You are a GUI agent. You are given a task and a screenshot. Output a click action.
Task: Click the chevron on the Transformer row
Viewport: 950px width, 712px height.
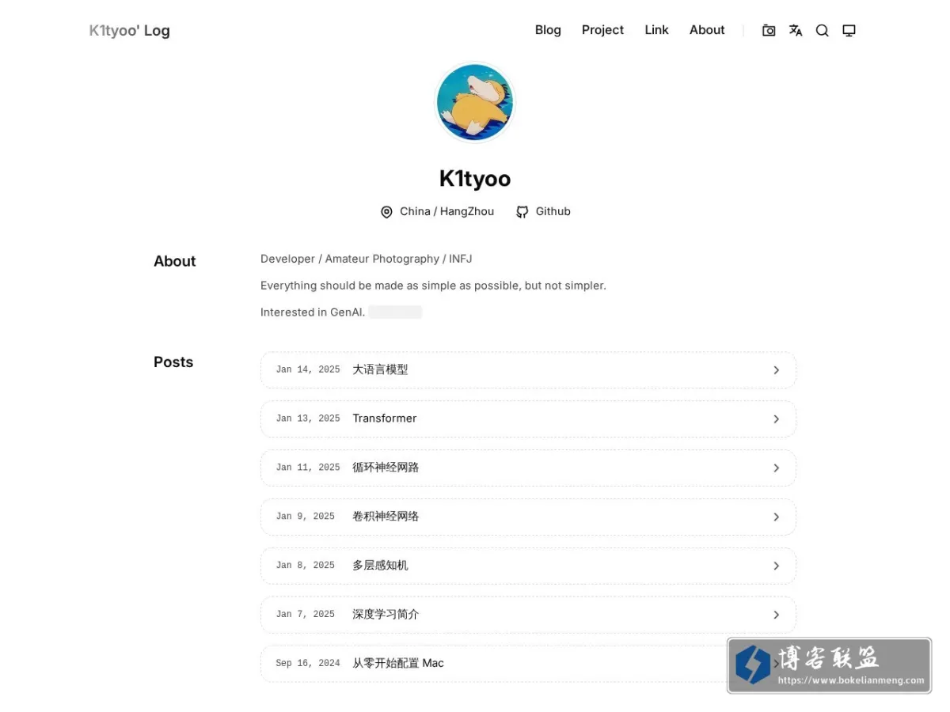(x=777, y=419)
